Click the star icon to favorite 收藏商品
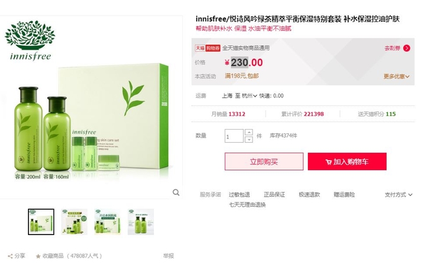 (x=38, y=256)
